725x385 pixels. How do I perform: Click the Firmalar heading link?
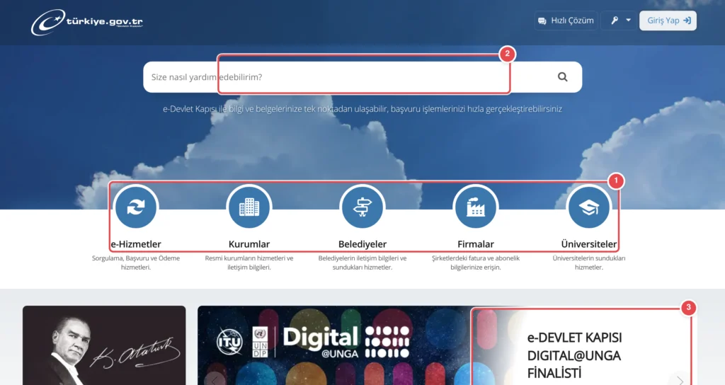point(476,244)
